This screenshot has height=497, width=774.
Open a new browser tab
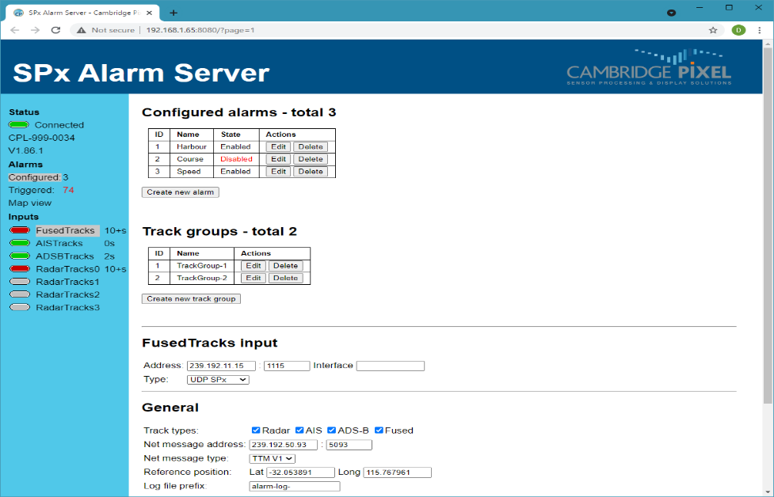click(x=173, y=13)
